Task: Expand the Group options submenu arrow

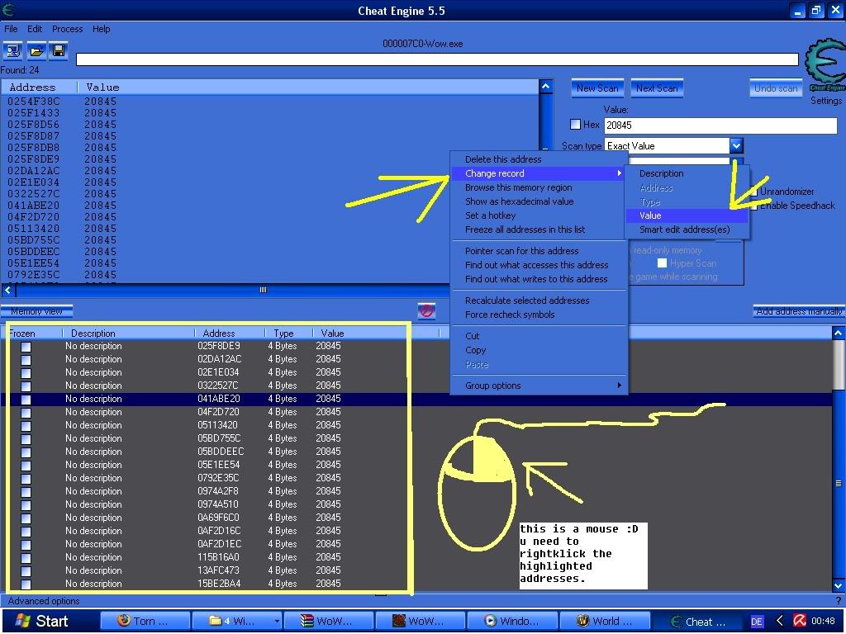Action: pyautogui.click(x=620, y=386)
